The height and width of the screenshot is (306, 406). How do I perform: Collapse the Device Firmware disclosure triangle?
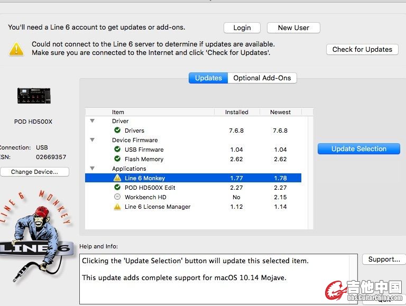[93, 140]
